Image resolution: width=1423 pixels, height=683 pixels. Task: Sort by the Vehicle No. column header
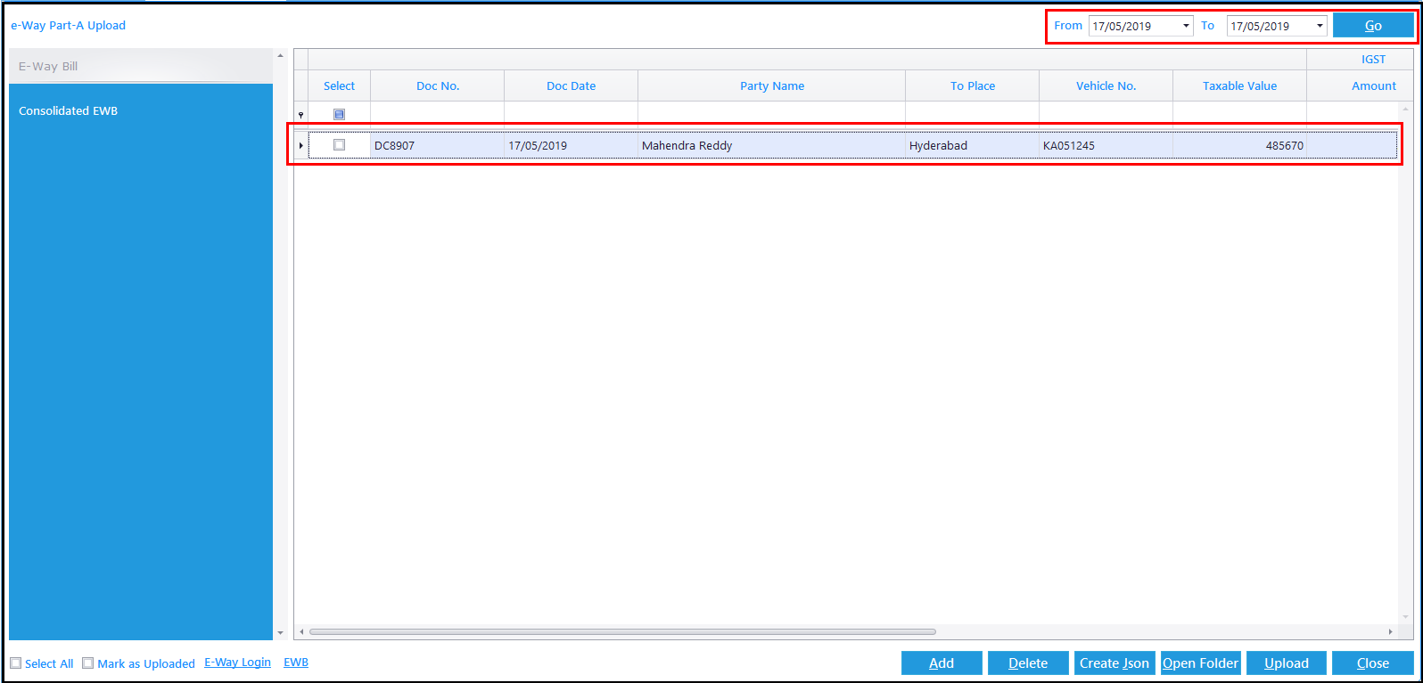click(1106, 85)
